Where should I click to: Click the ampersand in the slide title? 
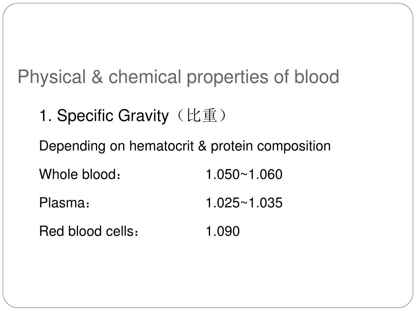(97, 76)
